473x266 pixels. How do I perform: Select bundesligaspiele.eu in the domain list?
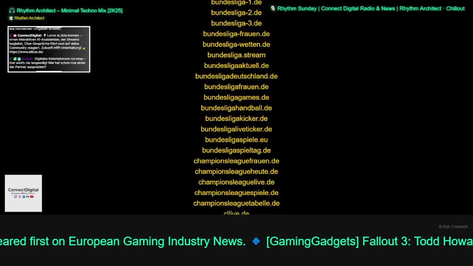(x=236, y=140)
